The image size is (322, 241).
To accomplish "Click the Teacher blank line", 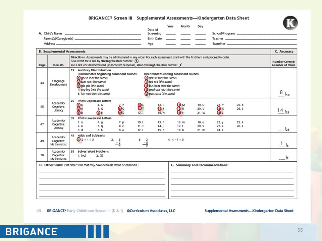I will (261, 39).
